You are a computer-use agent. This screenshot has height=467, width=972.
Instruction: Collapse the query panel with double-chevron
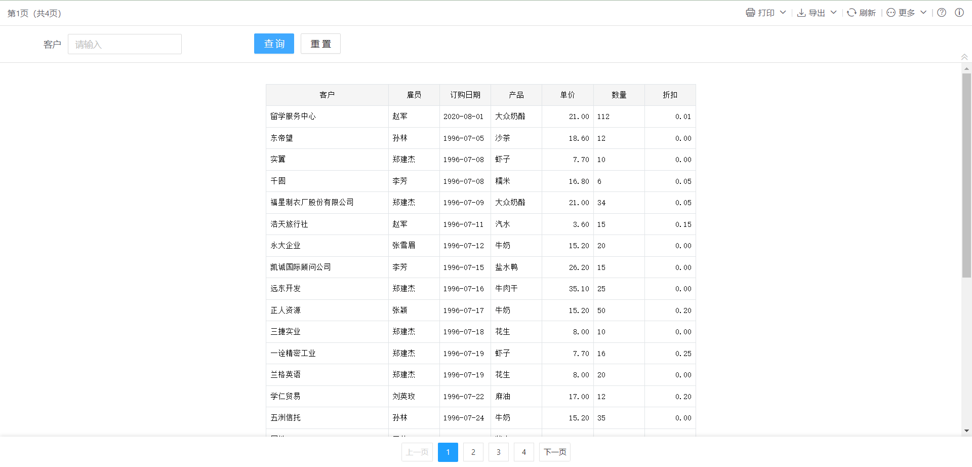964,57
